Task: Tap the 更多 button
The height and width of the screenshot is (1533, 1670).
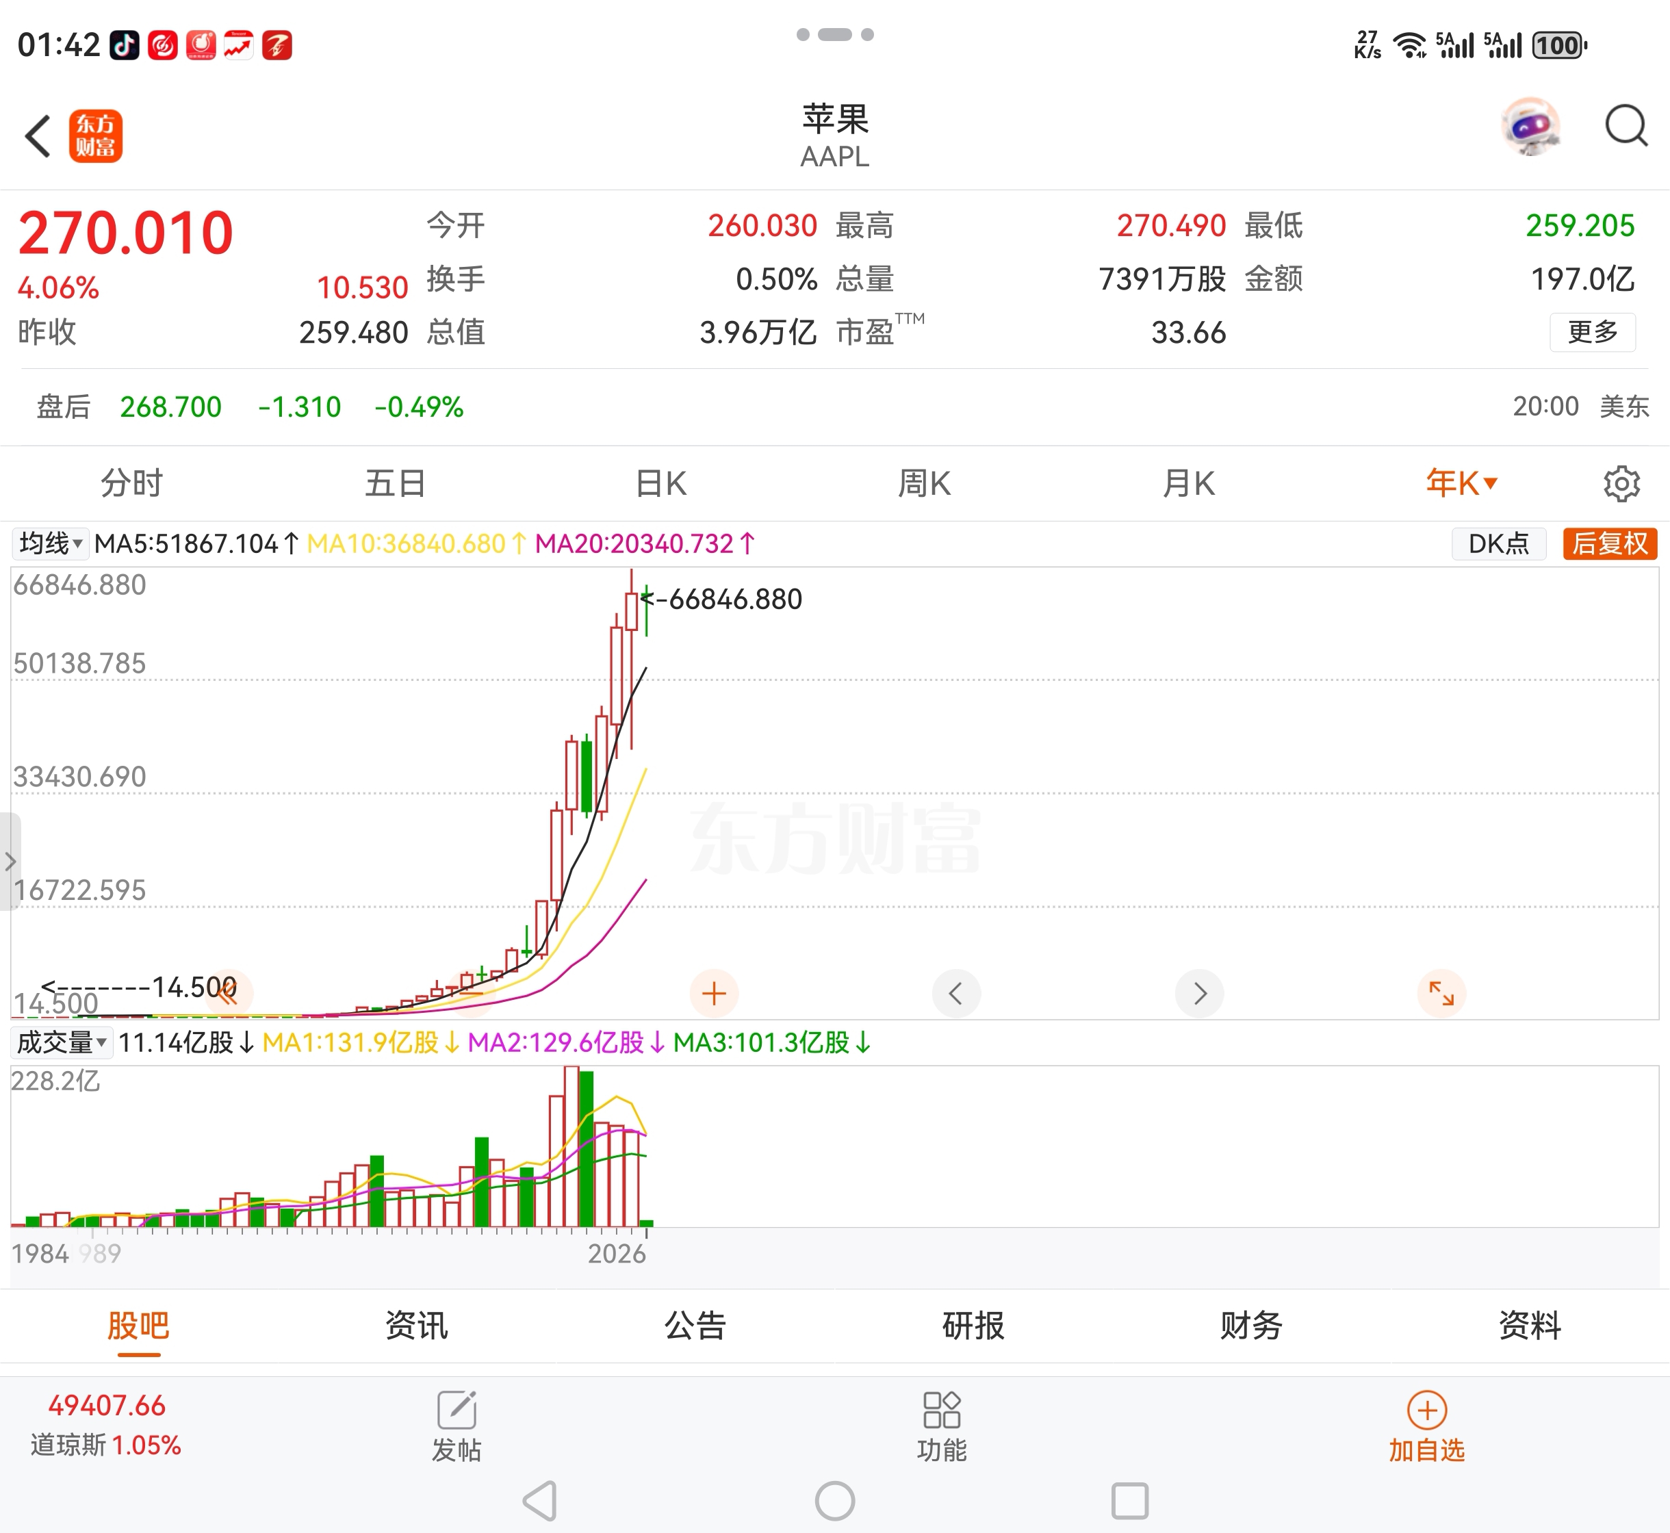Action: [x=1591, y=332]
